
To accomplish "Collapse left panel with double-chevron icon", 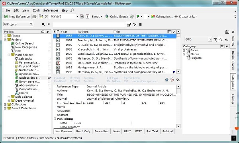I will pos(49,24).
